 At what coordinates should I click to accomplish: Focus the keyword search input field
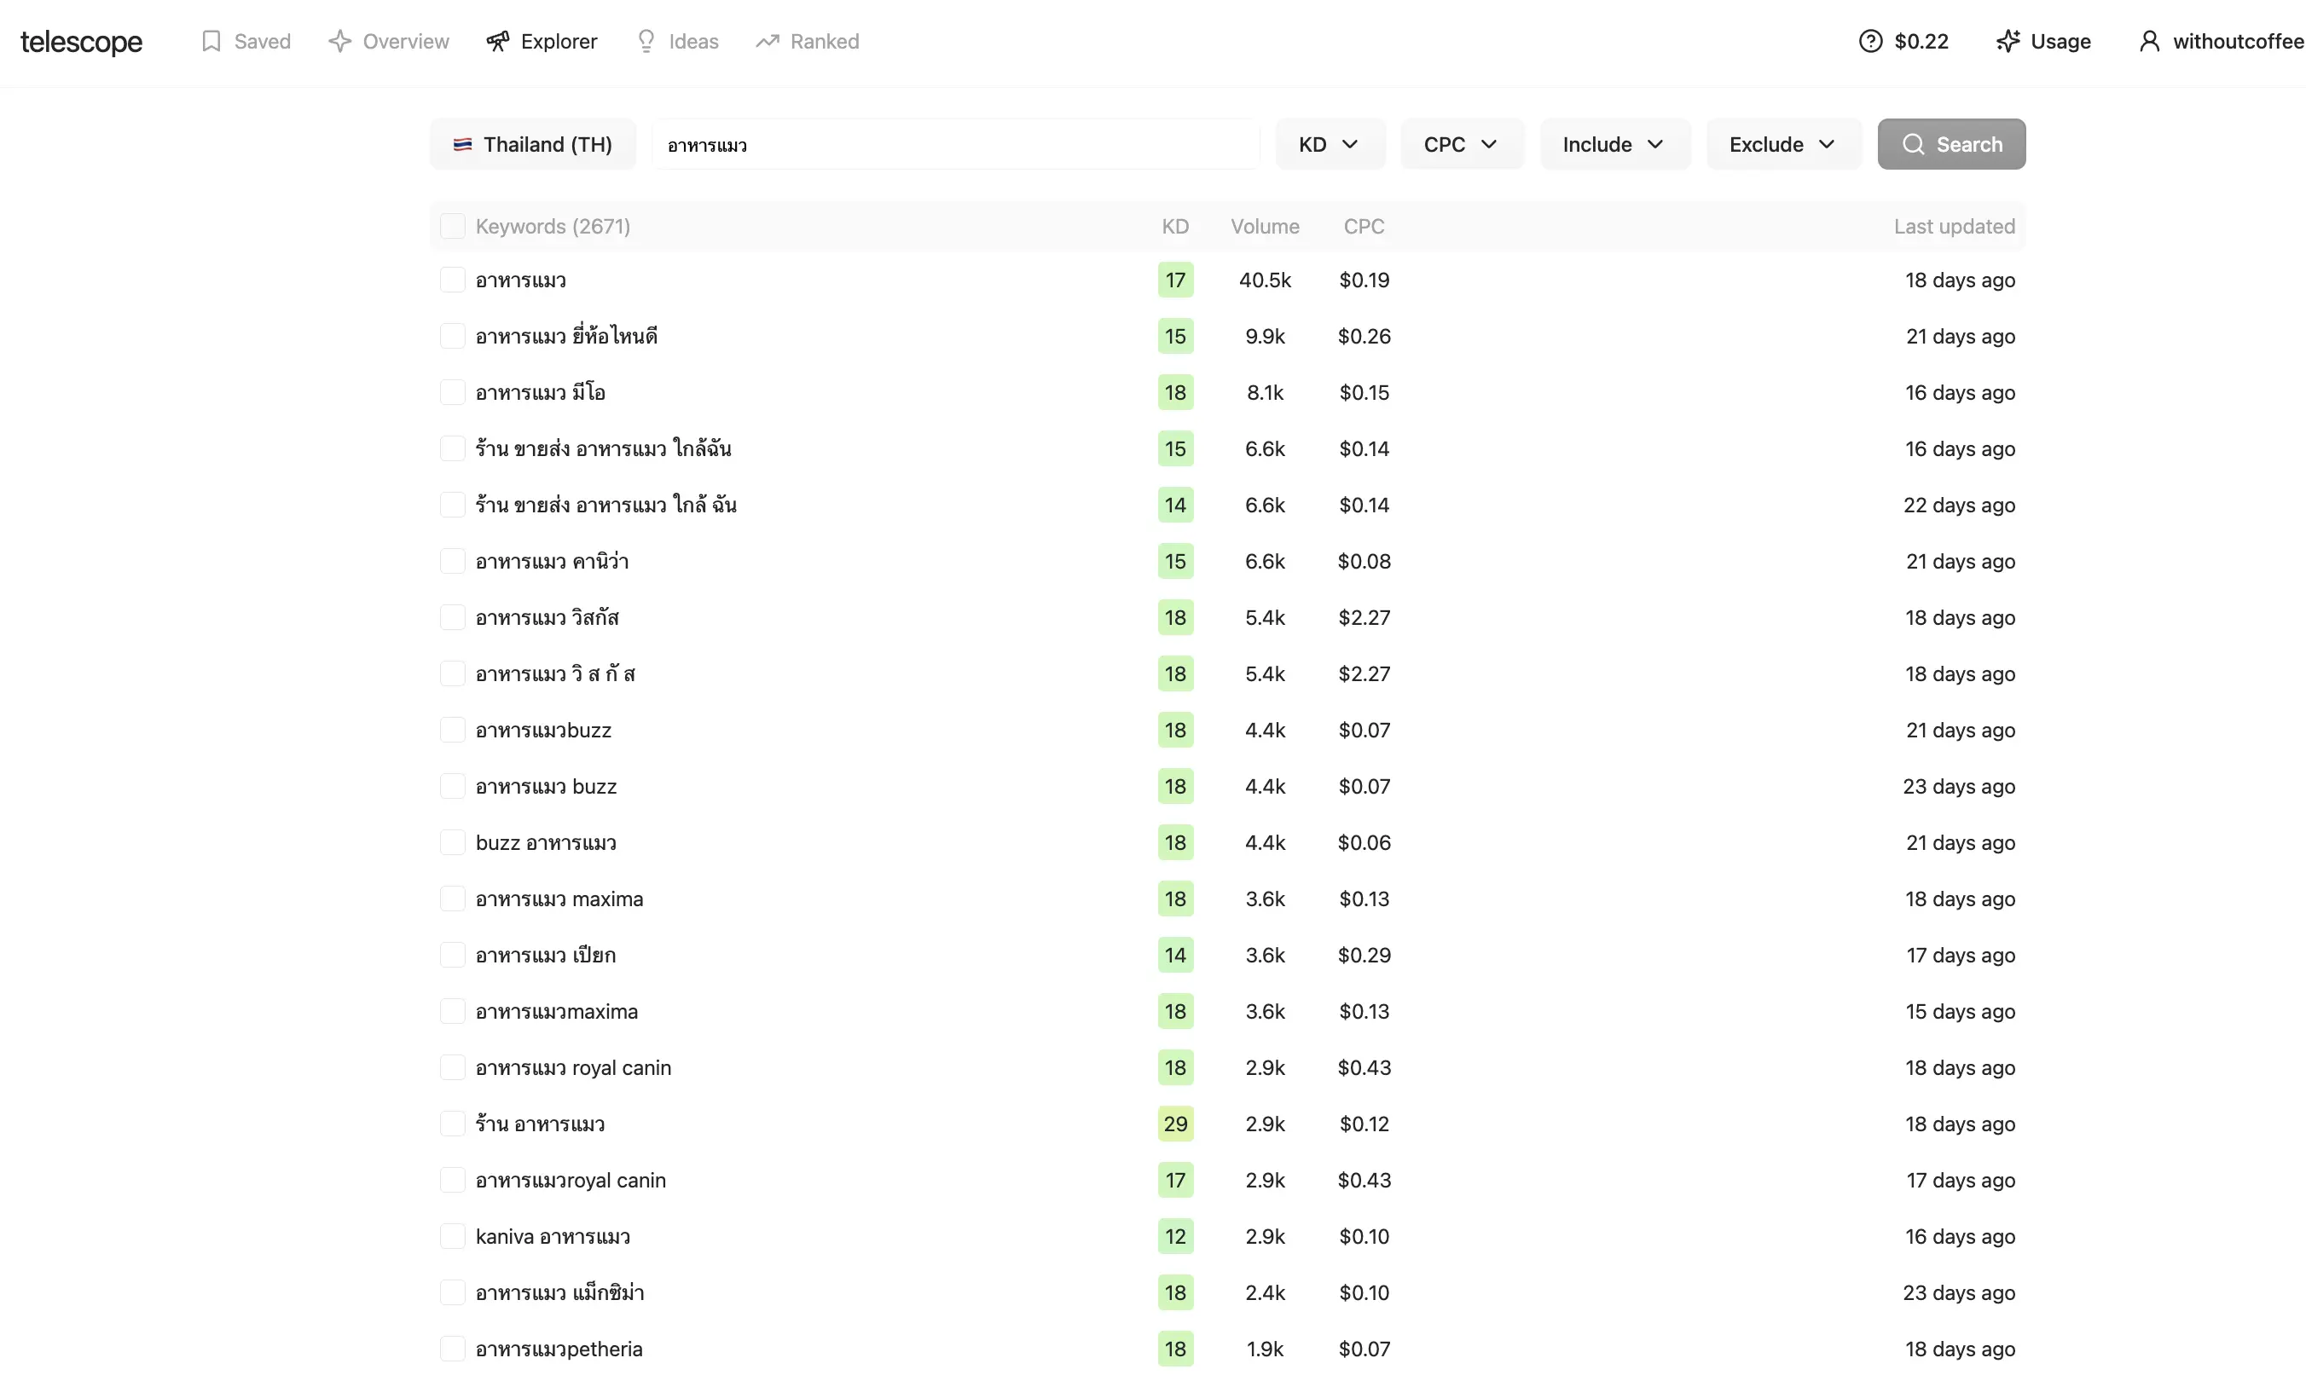click(956, 144)
